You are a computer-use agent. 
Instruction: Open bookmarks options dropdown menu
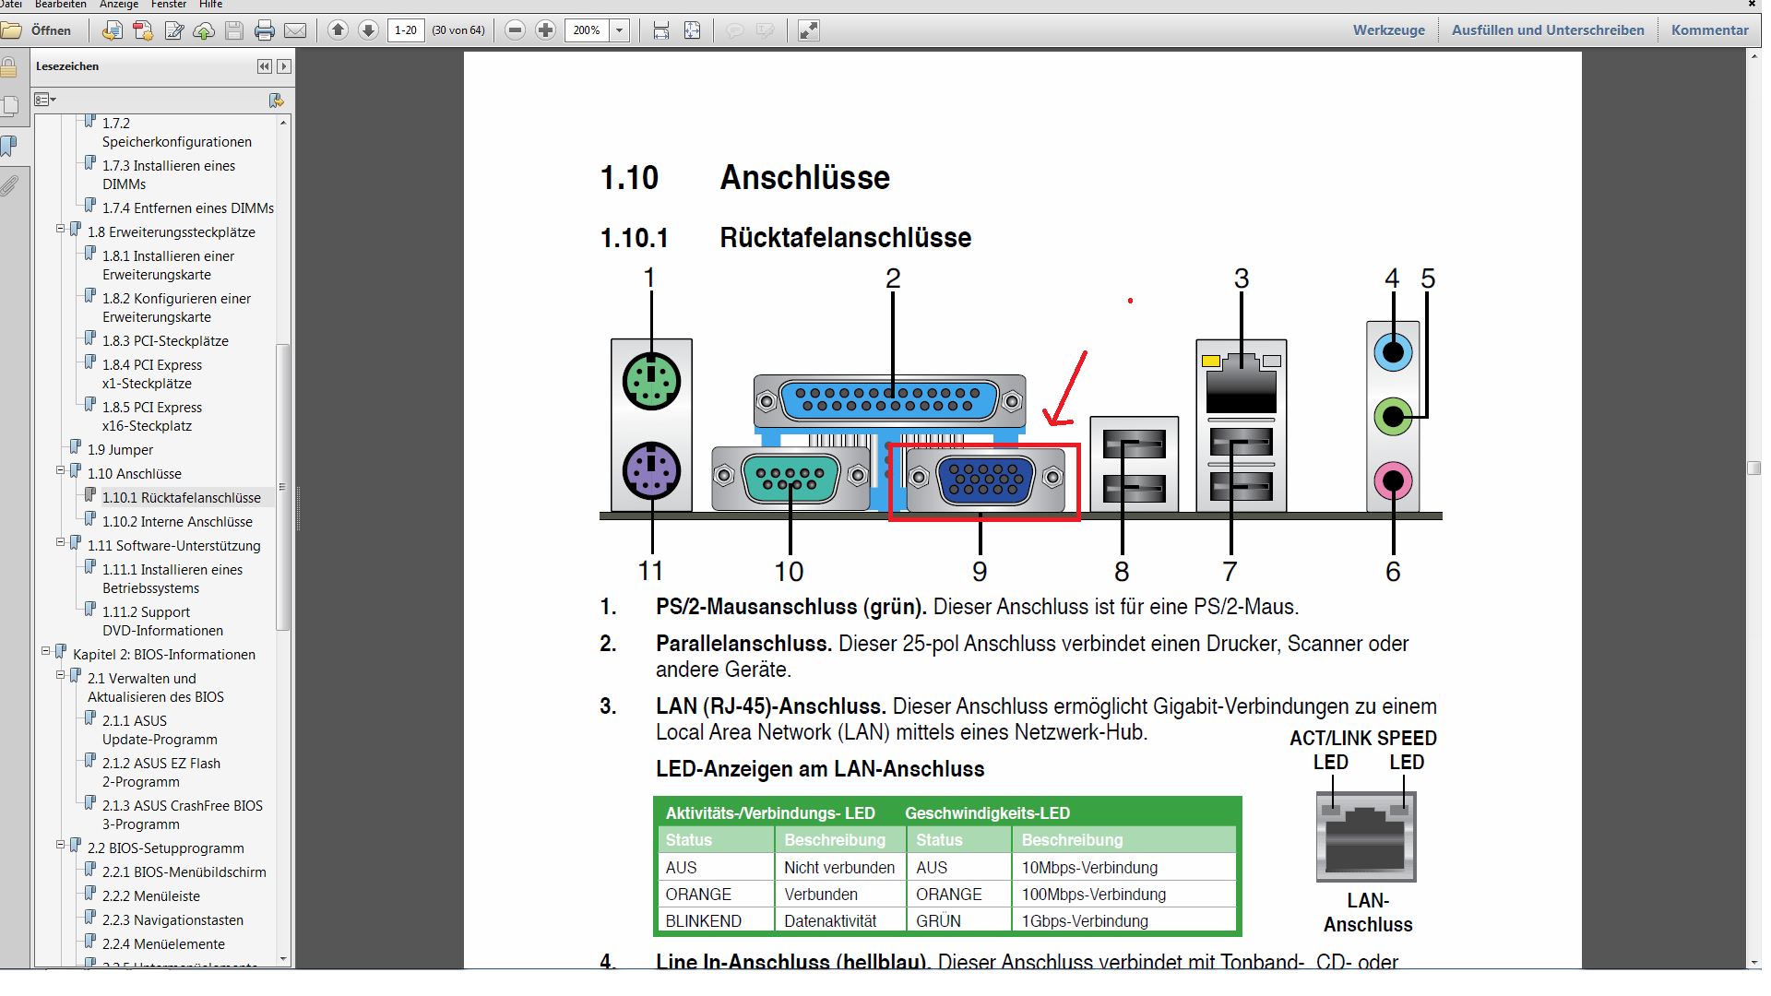point(45,100)
